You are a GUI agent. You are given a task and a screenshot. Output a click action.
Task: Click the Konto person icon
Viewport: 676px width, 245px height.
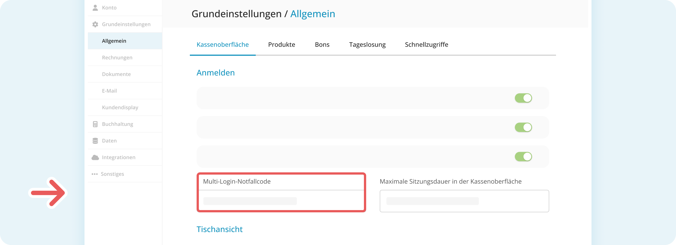tap(95, 8)
